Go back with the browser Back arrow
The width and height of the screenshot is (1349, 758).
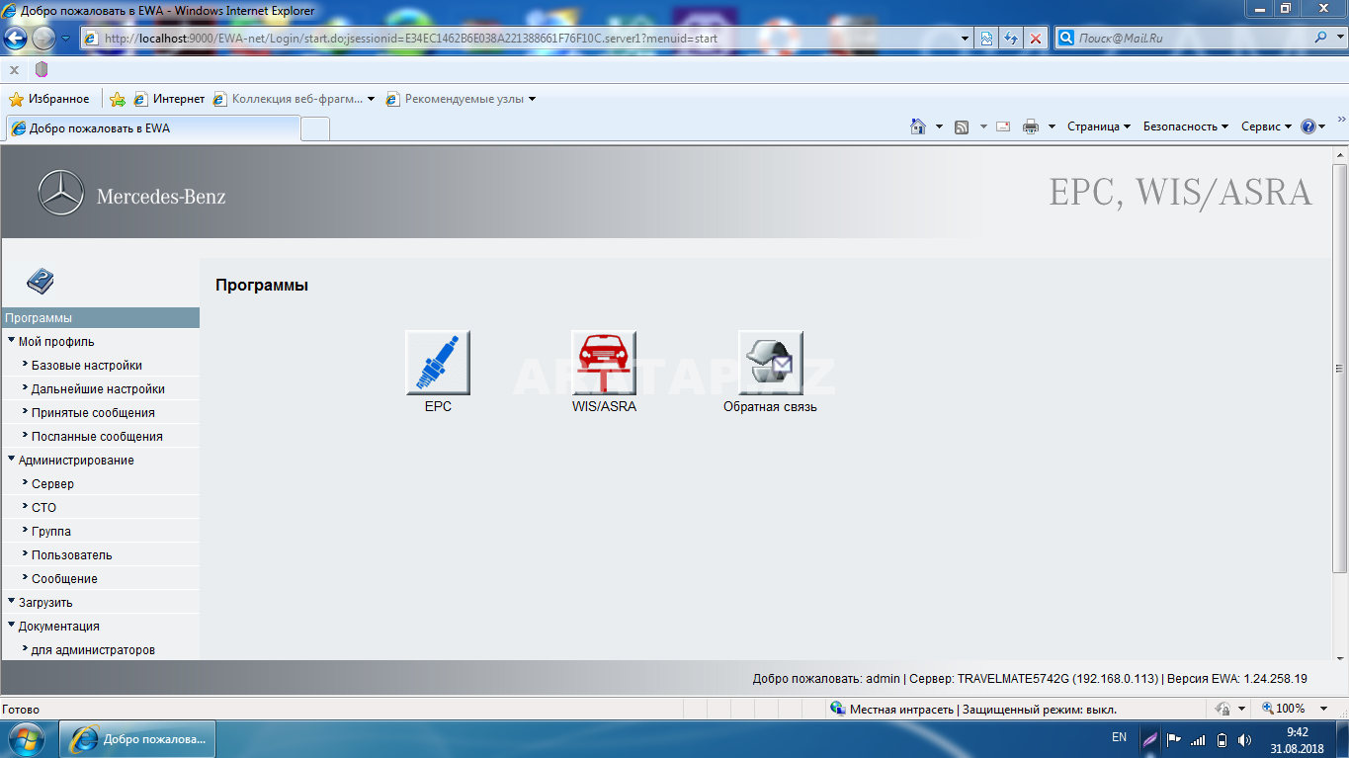click(15, 39)
